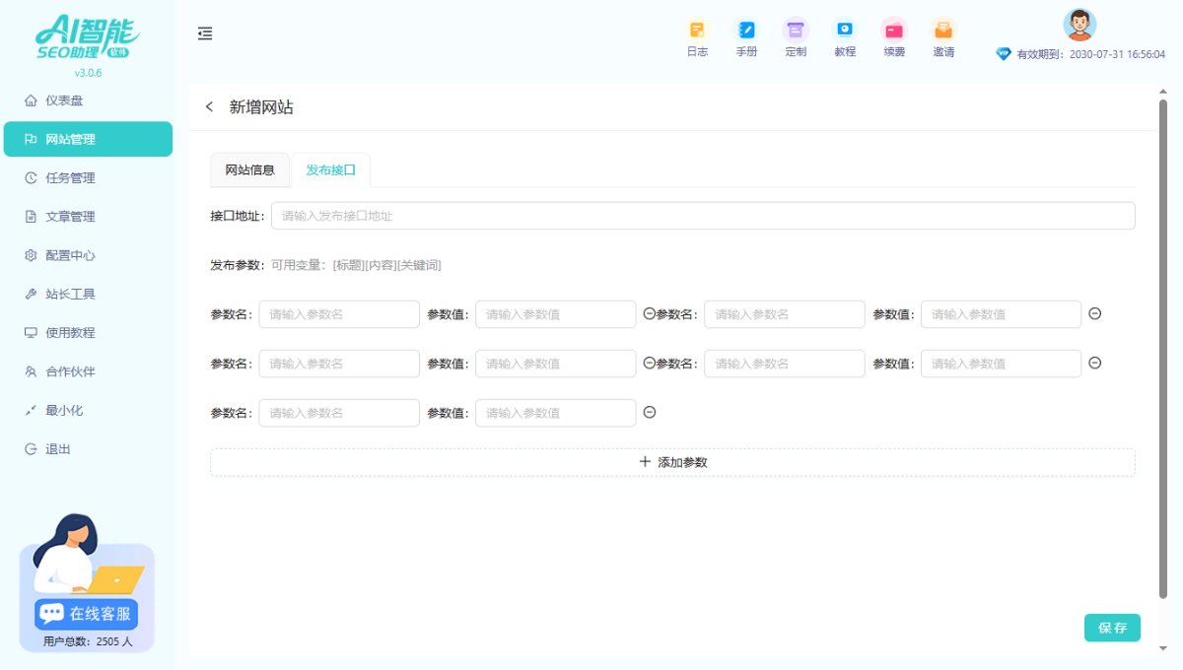Click the VIP diamond badge
1183x670 pixels.
pos(1004,54)
